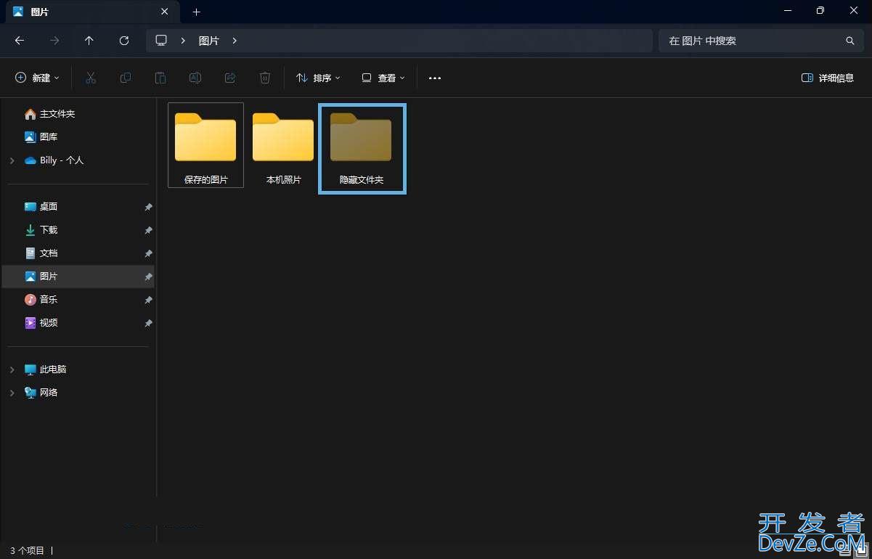Add a new tab with plus button
Viewport: 872px width, 559px height.
pyautogui.click(x=196, y=12)
